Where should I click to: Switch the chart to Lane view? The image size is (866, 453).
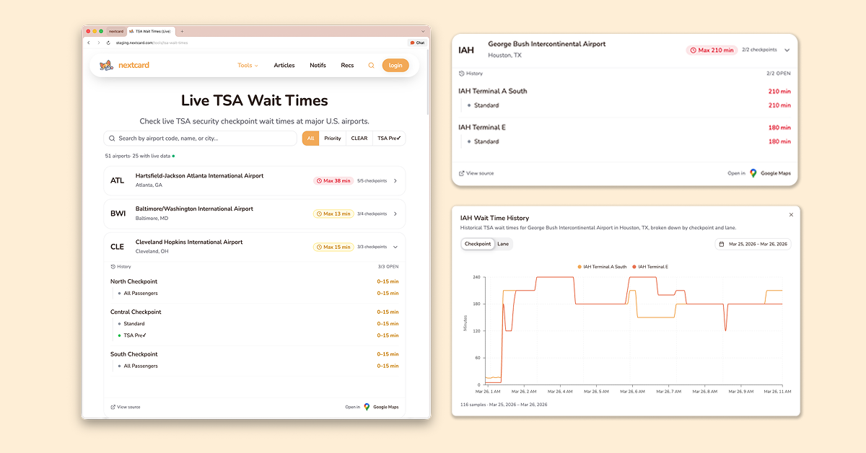click(x=503, y=244)
